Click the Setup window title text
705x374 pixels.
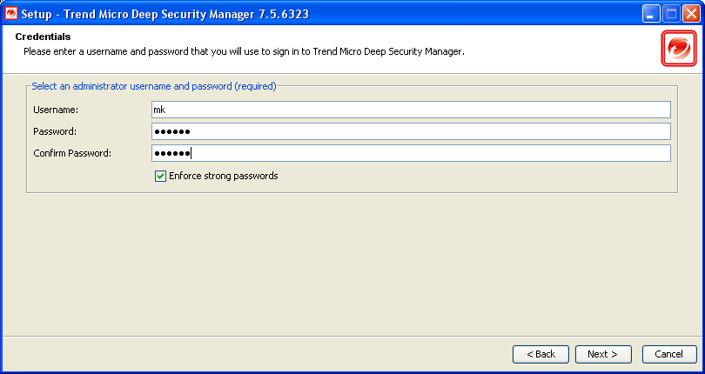click(164, 14)
